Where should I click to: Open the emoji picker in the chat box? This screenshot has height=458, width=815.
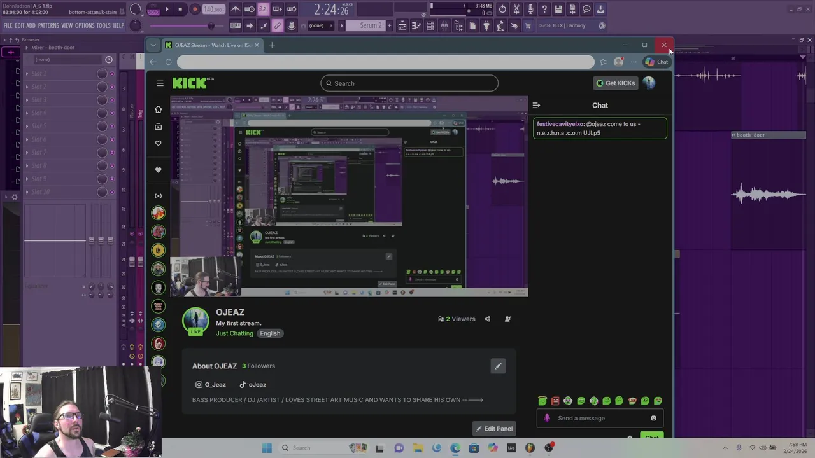coord(653,418)
